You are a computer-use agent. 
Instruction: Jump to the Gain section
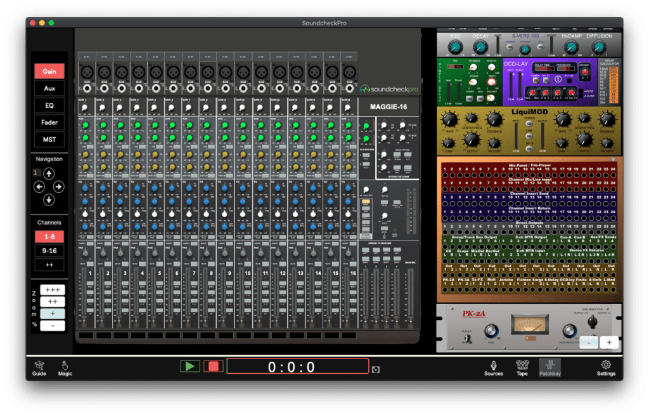tap(49, 71)
